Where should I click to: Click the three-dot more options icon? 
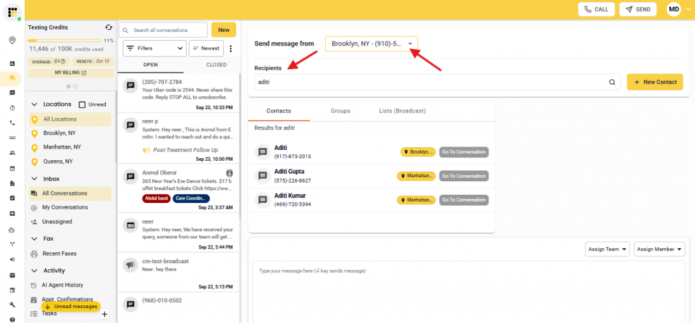(x=231, y=48)
